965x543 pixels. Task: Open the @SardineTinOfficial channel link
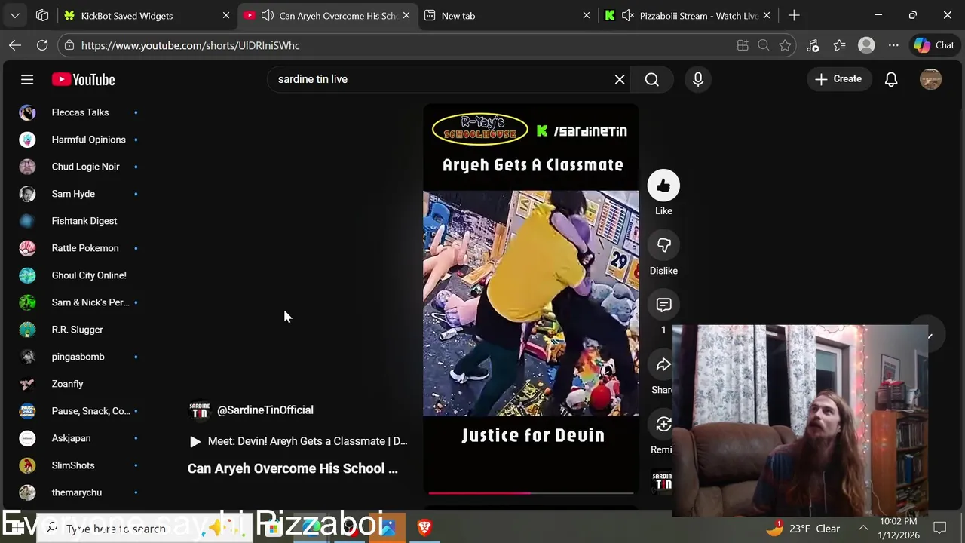pos(265,410)
